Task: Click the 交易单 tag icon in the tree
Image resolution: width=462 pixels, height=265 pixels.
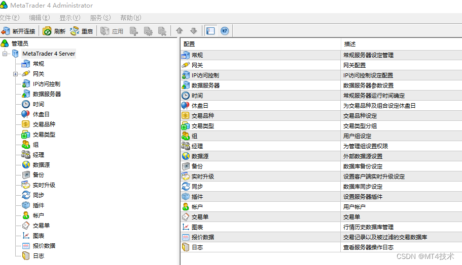Action: [26, 226]
